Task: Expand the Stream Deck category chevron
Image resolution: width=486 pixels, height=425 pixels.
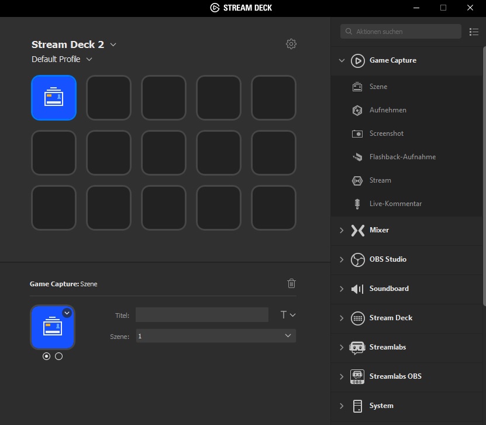Action: click(x=342, y=318)
